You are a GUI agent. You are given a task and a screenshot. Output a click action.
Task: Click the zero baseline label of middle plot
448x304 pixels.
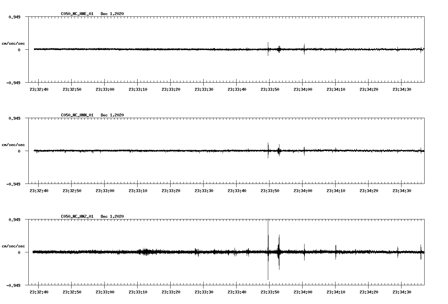[x=19, y=151]
